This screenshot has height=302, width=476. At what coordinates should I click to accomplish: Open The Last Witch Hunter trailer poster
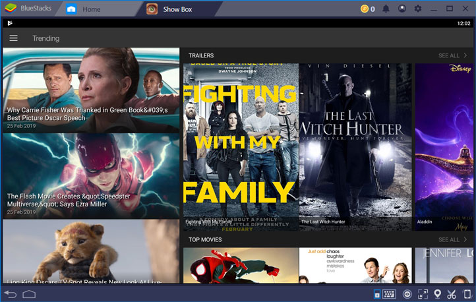click(x=355, y=147)
